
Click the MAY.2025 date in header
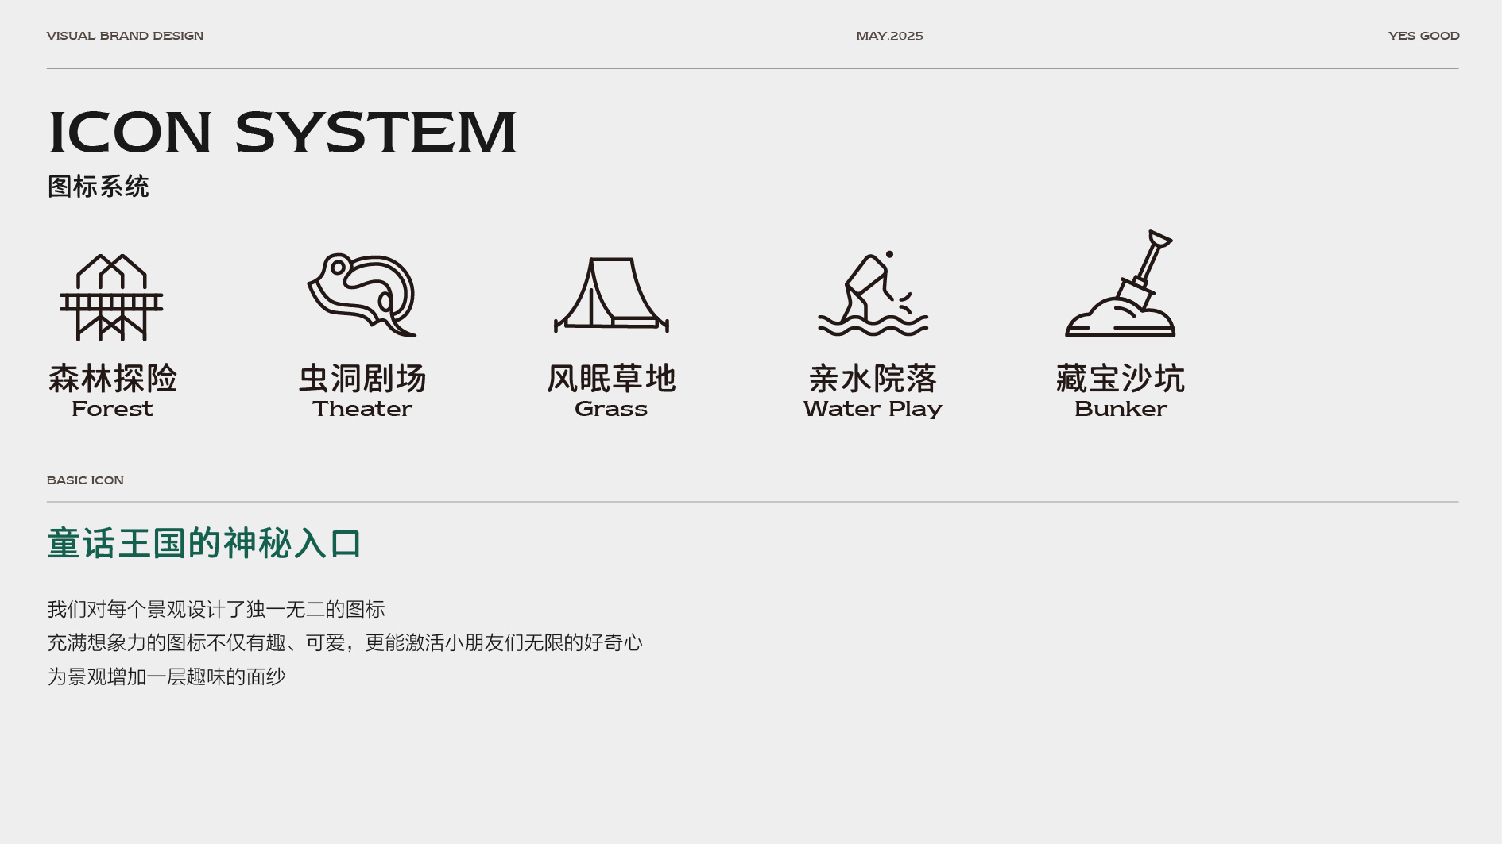[x=889, y=36]
